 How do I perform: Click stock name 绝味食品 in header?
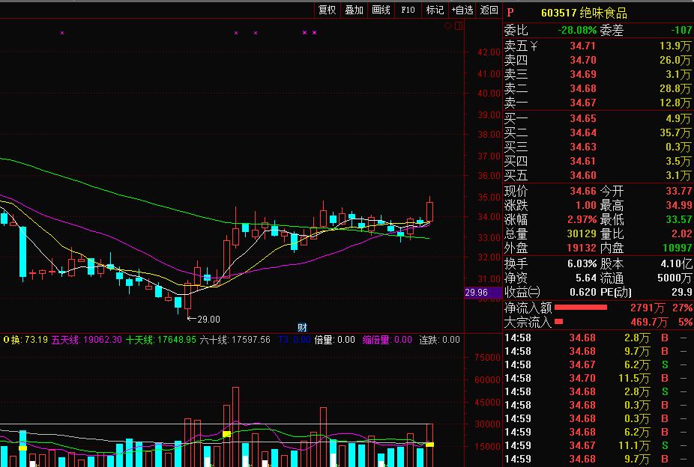603,13
